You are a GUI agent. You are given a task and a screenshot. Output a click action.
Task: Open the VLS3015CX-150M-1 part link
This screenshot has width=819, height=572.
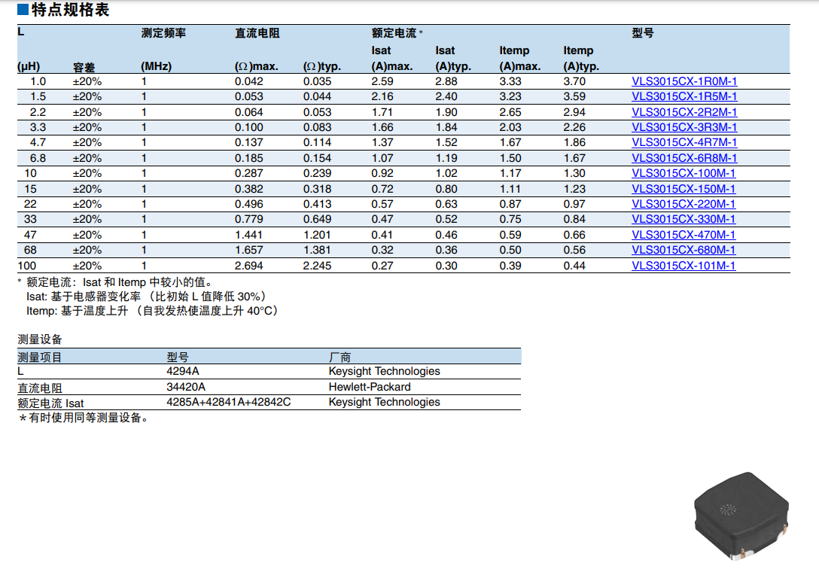(684, 189)
